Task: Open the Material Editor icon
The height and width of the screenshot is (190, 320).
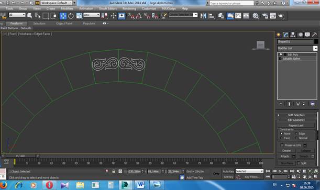Action: click(255, 16)
